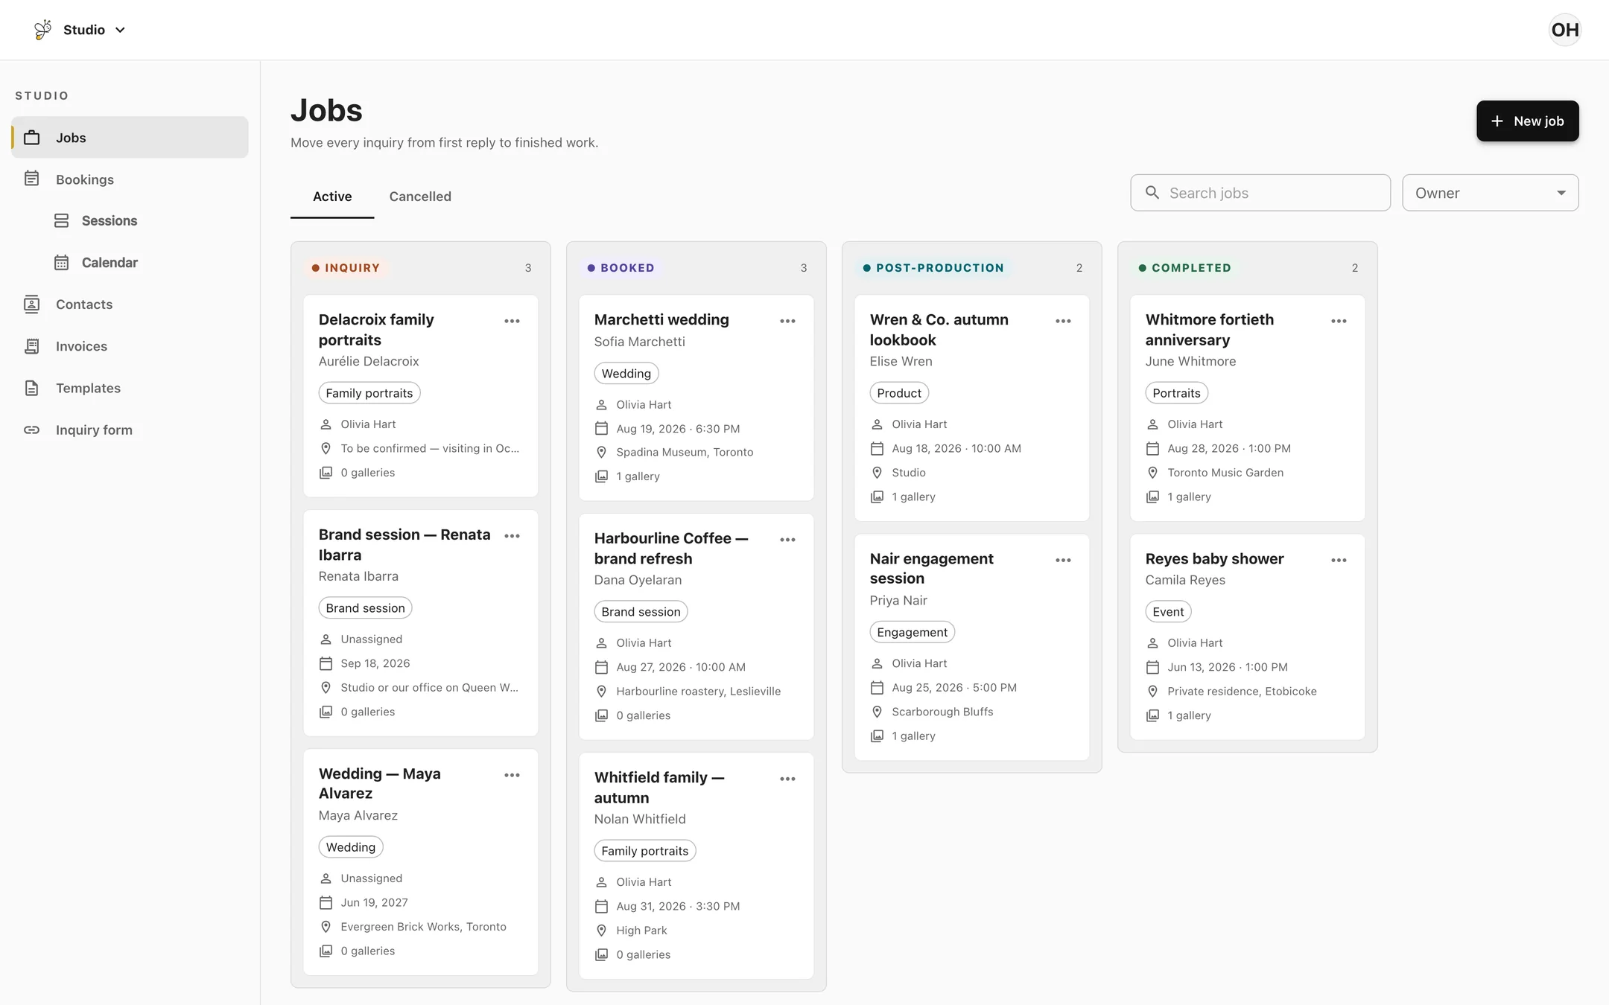This screenshot has height=1005, width=1609.
Task: Open the Delacroix family portraits title
Action: (376, 330)
